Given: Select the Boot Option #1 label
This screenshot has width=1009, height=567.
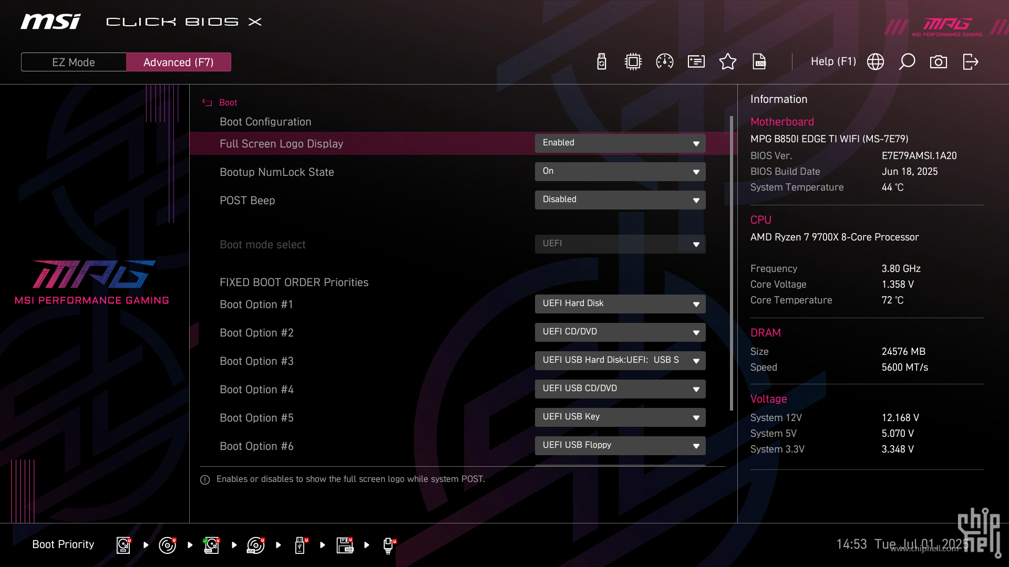Looking at the screenshot, I should click(x=256, y=304).
